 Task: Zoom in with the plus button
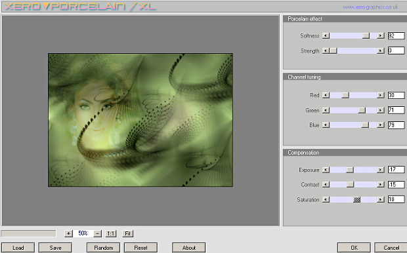pos(68,233)
